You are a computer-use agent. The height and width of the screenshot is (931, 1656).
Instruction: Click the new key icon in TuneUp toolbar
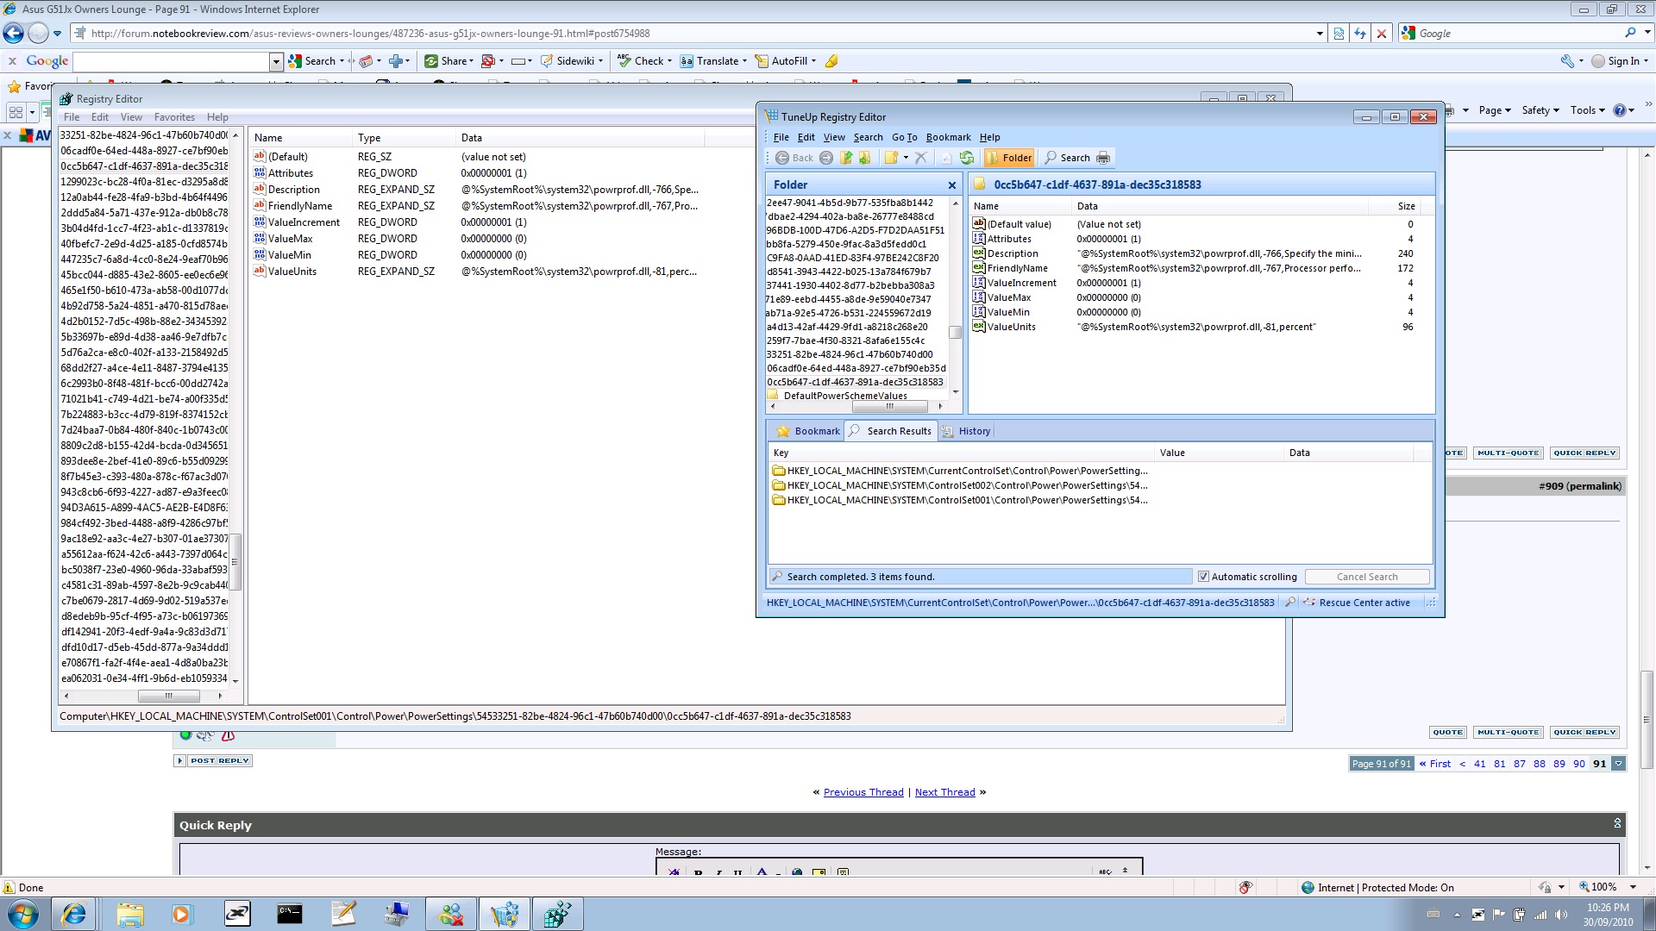891,158
